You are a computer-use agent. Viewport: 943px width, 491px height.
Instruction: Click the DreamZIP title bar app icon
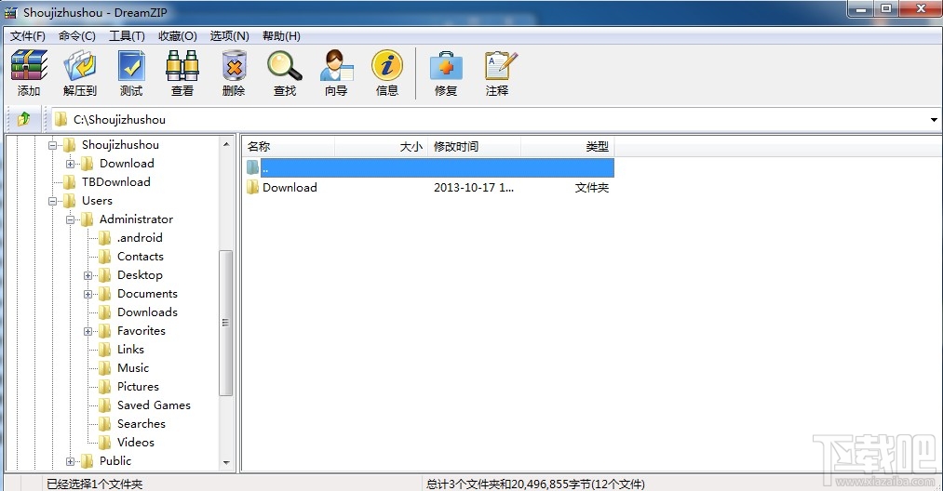pos(11,11)
